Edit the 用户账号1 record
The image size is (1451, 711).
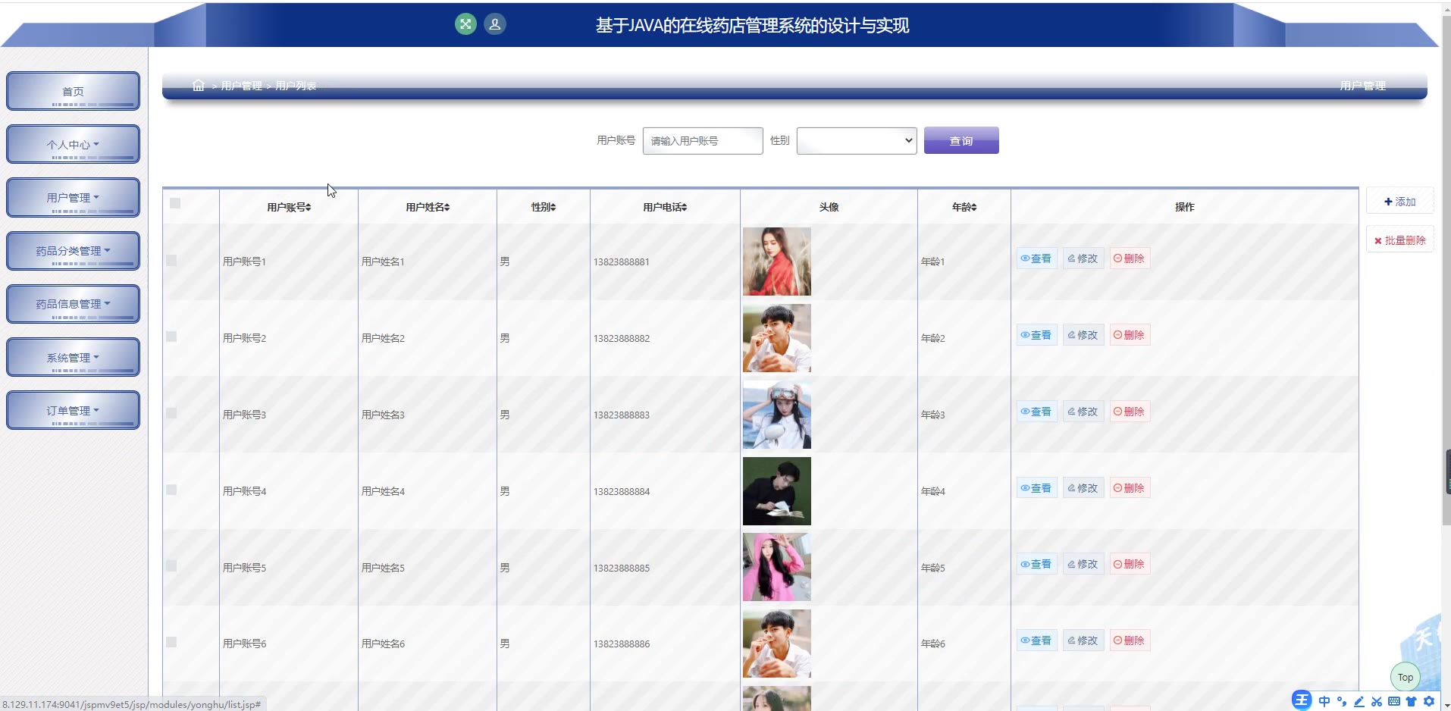(1083, 258)
